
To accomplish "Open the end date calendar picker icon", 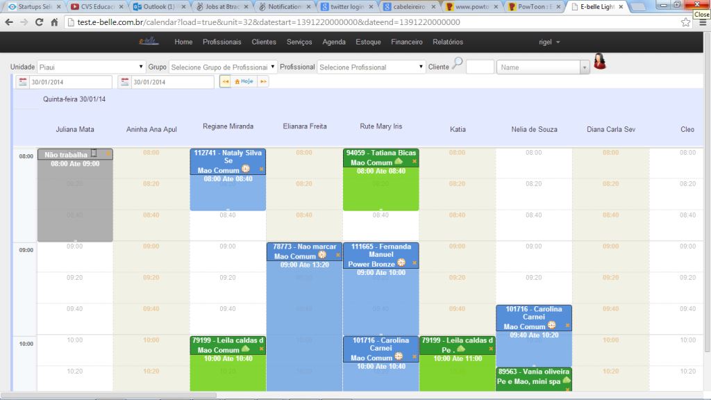I will click(x=125, y=82).
